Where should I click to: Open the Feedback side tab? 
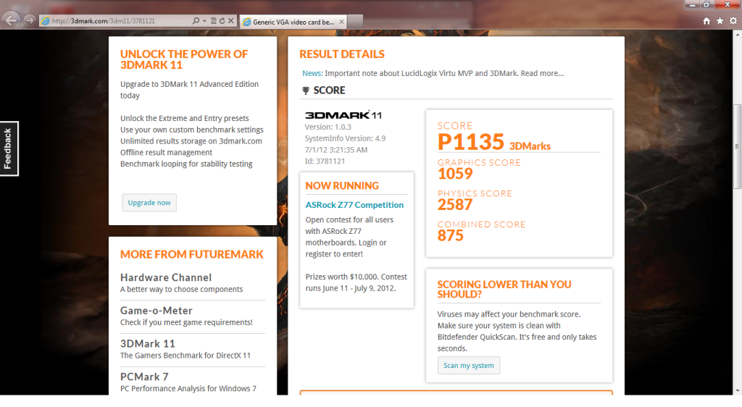[9, 148]
